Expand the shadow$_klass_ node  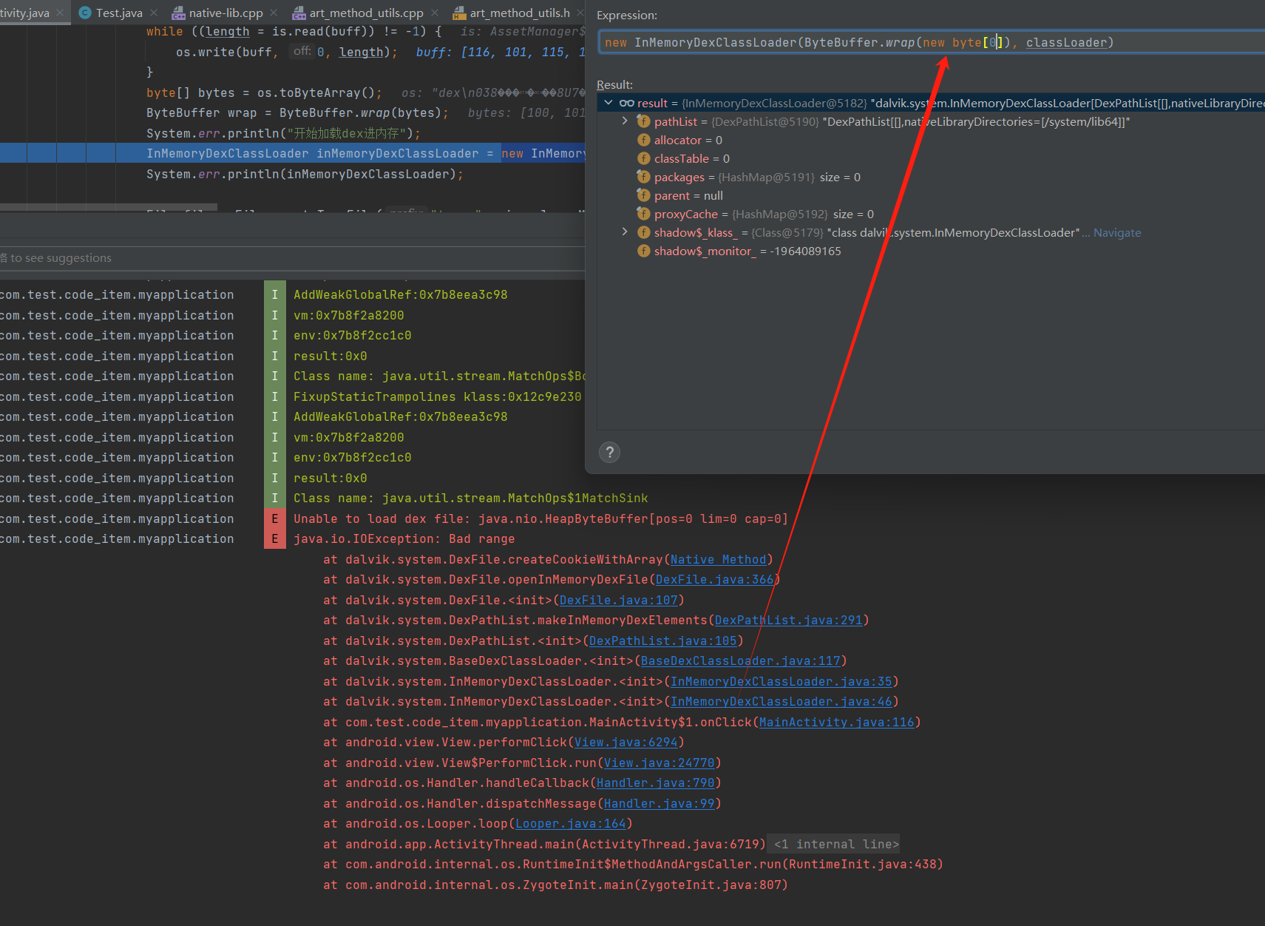[625, 231]
